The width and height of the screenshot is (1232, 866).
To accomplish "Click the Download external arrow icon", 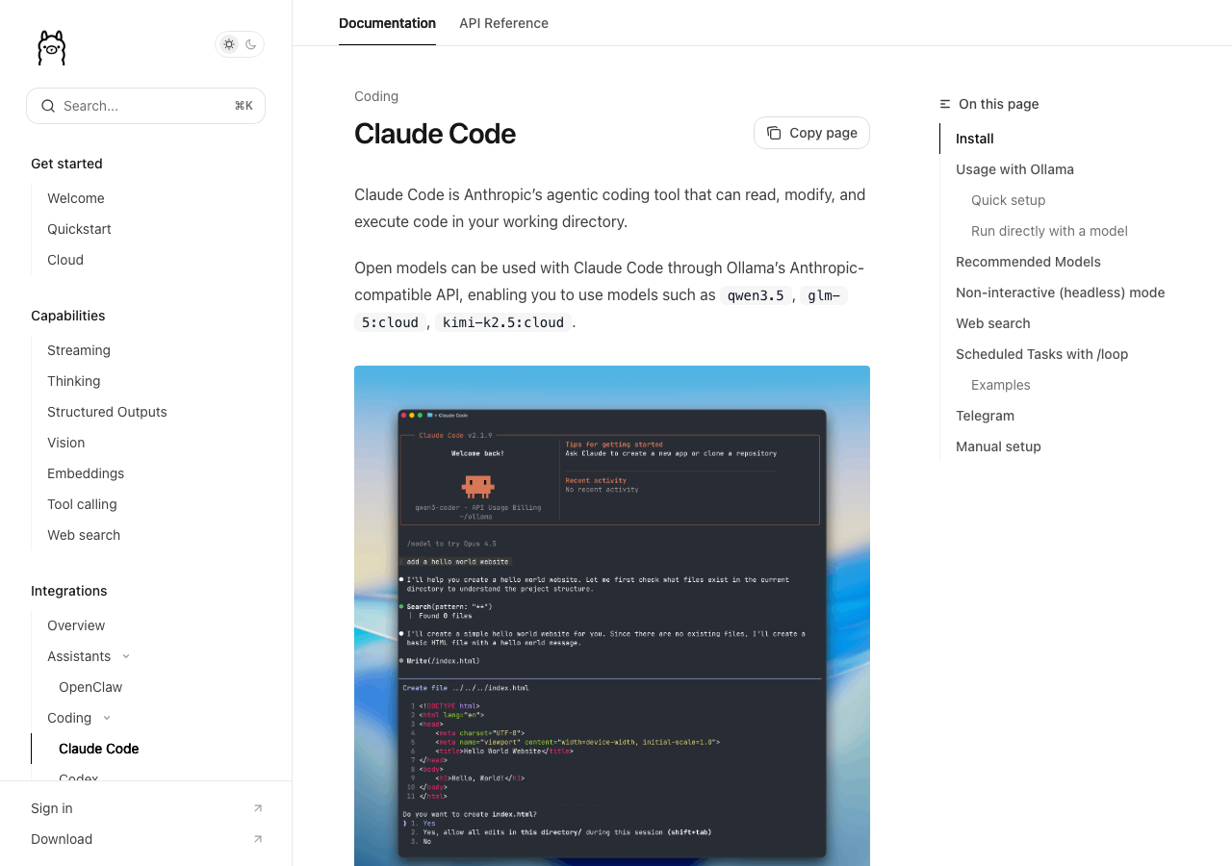I will pos(257,839).
